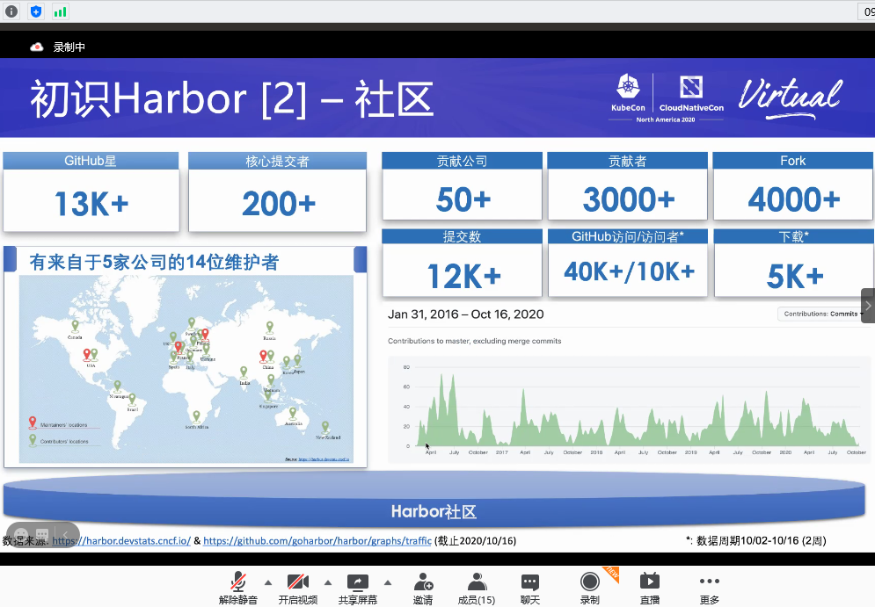The image size is (875, 607).
Task: Expand the right side panel chevron
Action: click(868, 306)
